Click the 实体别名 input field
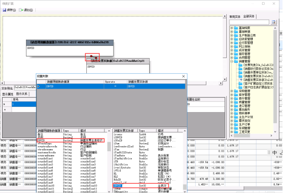283x193 pixels. pyautogui.click(x=25, y=88)
